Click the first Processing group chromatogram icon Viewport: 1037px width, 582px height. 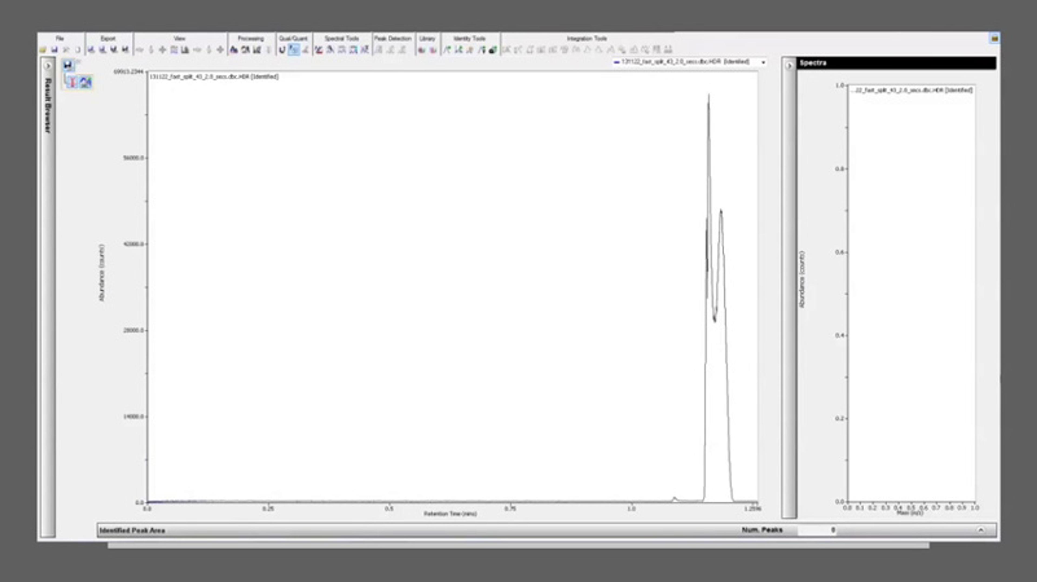(234, 50)
